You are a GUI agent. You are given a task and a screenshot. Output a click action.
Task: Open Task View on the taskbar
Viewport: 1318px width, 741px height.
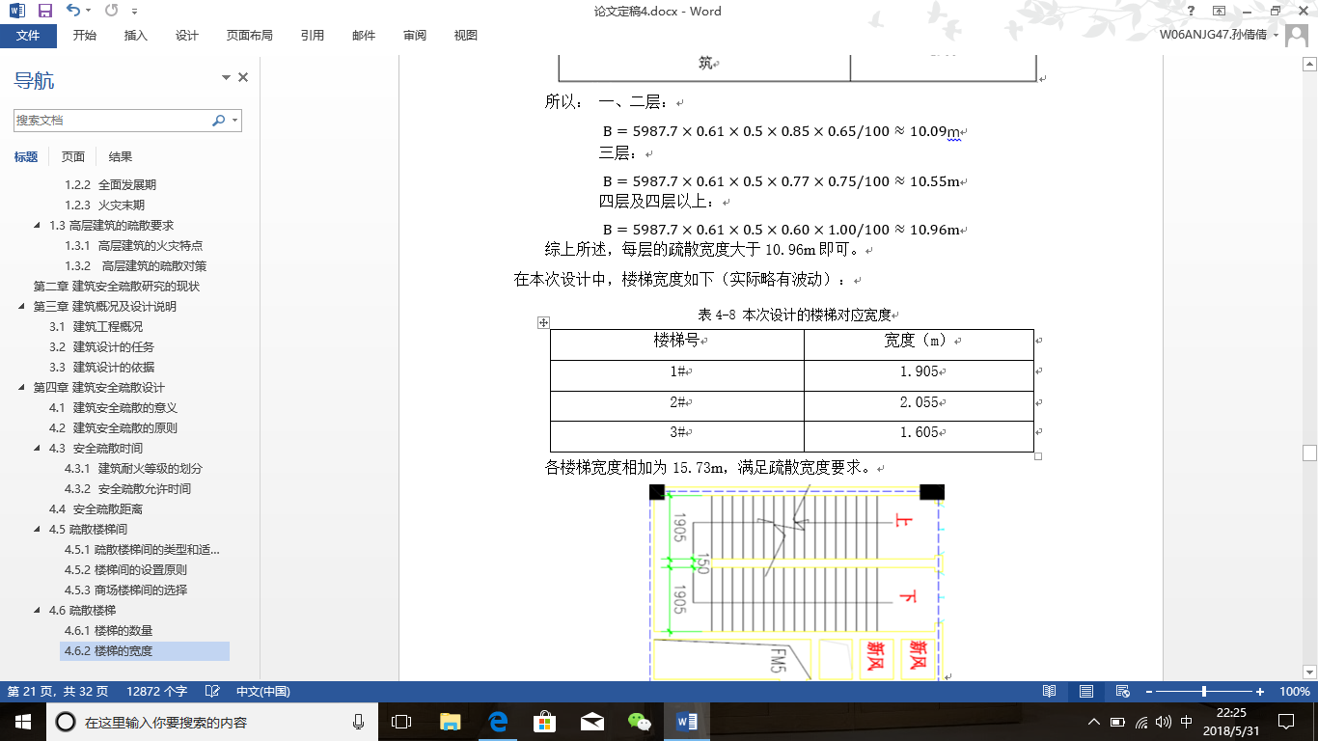401,722
